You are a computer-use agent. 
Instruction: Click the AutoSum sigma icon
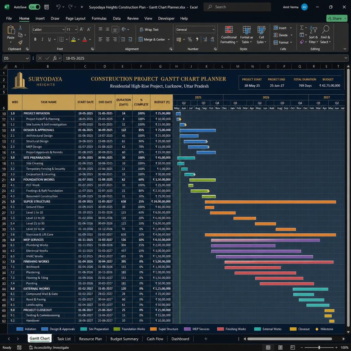pos(302,27)
